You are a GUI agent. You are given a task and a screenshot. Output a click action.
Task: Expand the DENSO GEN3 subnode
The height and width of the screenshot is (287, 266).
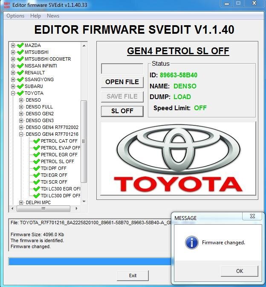[x=21, y=120]
